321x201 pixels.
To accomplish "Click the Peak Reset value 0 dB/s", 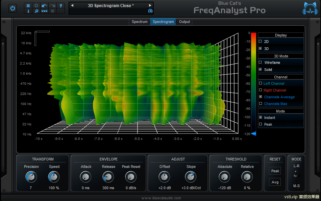I will click(131, 188).
